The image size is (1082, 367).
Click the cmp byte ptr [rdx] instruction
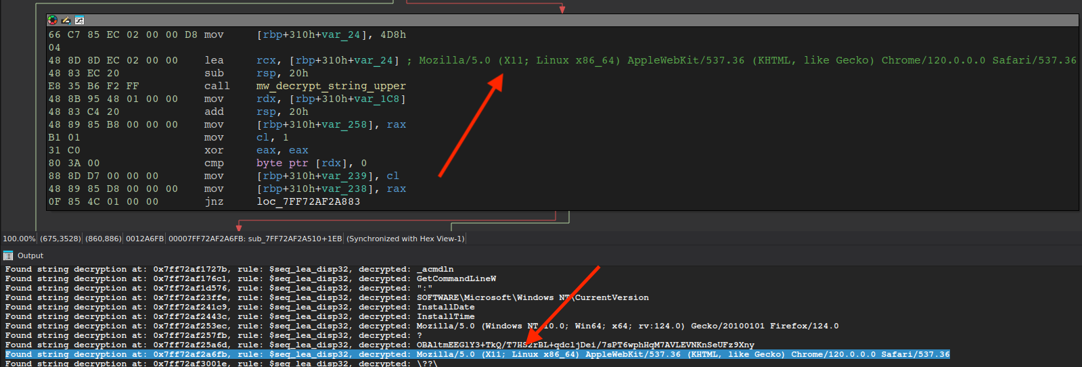(286, 163)
